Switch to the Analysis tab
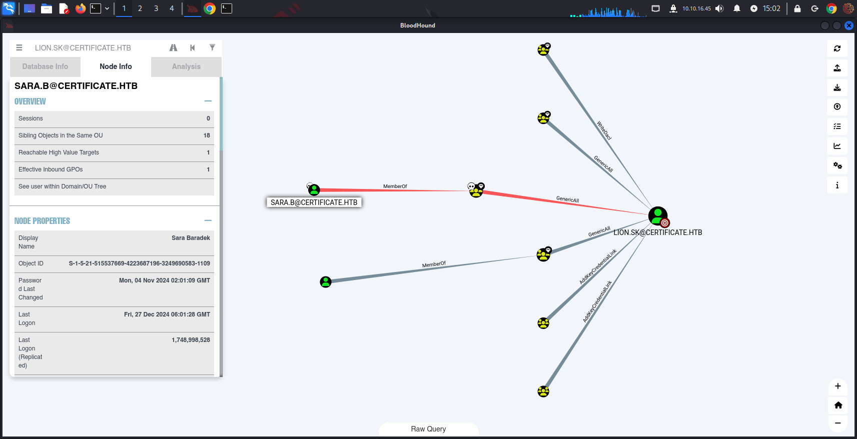Image resolution: width=857 pixels, height=439 pixels. [x=186, y=66]
